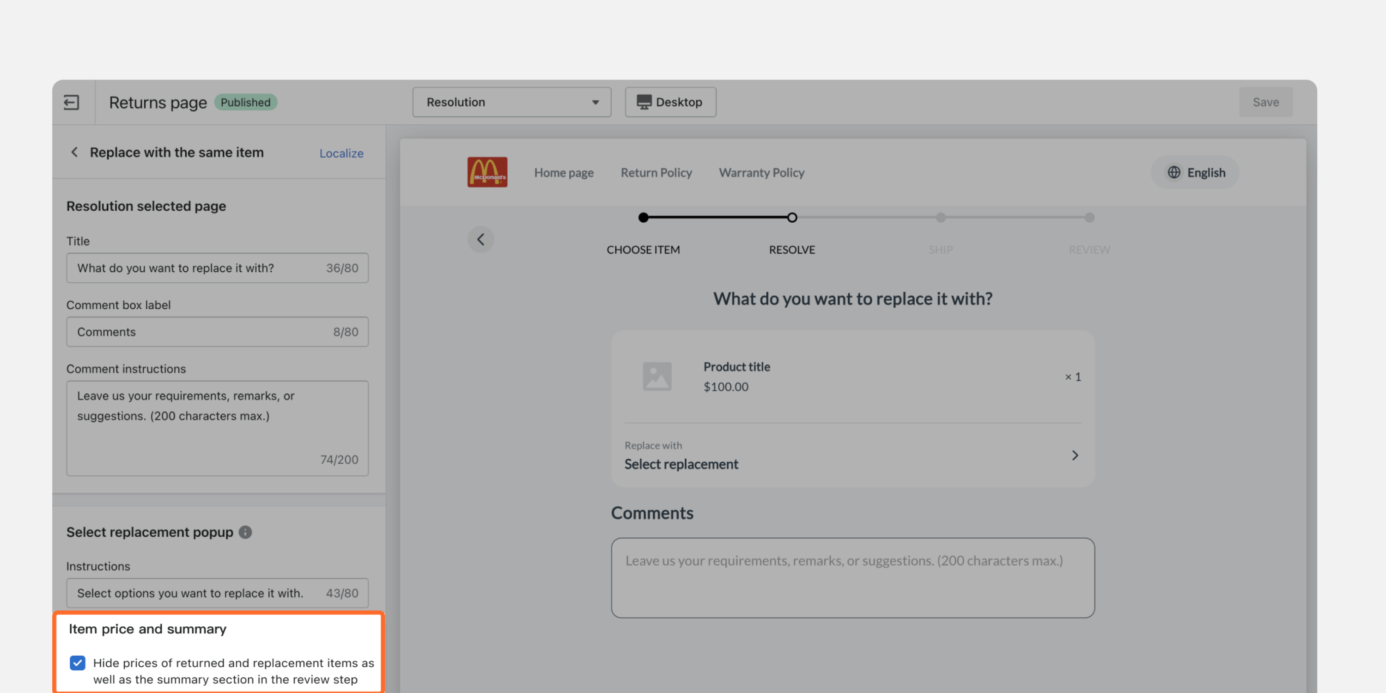Image resolution: width=1386 pixels, height=693 pixels.
Task: Click the $100.00 price text
Action: click(726, 387)
